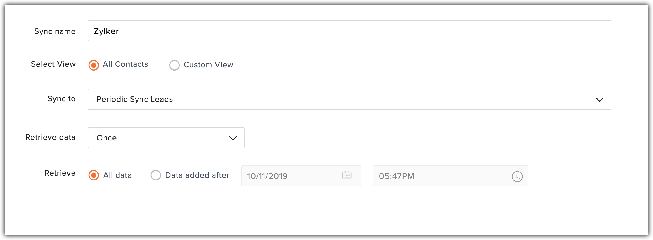Open the clock time picker icon
653x240 pixels.
[x=517, y=176]
